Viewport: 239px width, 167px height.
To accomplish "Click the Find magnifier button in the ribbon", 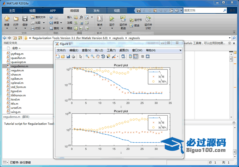I will 54,28.
